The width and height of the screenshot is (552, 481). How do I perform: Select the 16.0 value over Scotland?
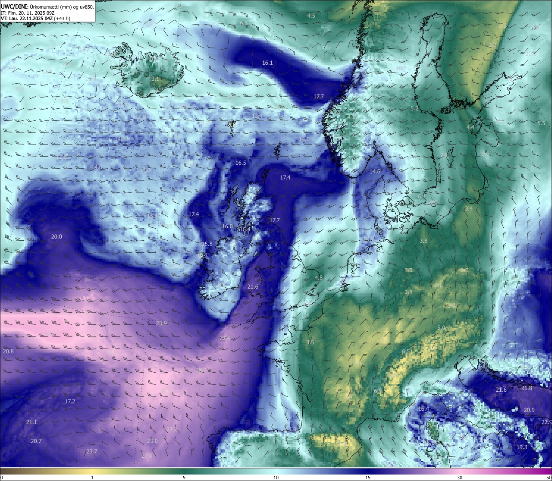pos(227,226)
